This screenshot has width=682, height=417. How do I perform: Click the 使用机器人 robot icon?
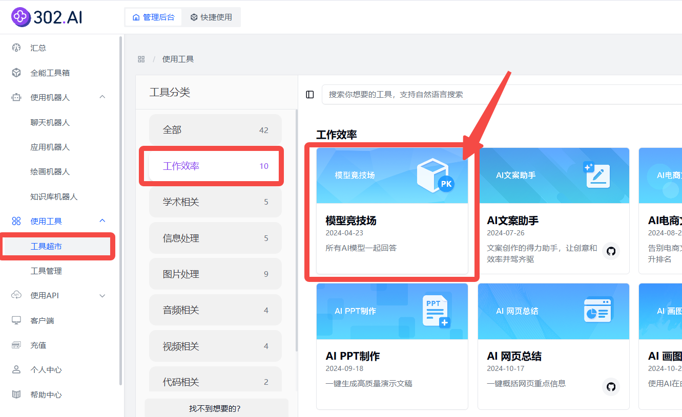click(16, 97)
